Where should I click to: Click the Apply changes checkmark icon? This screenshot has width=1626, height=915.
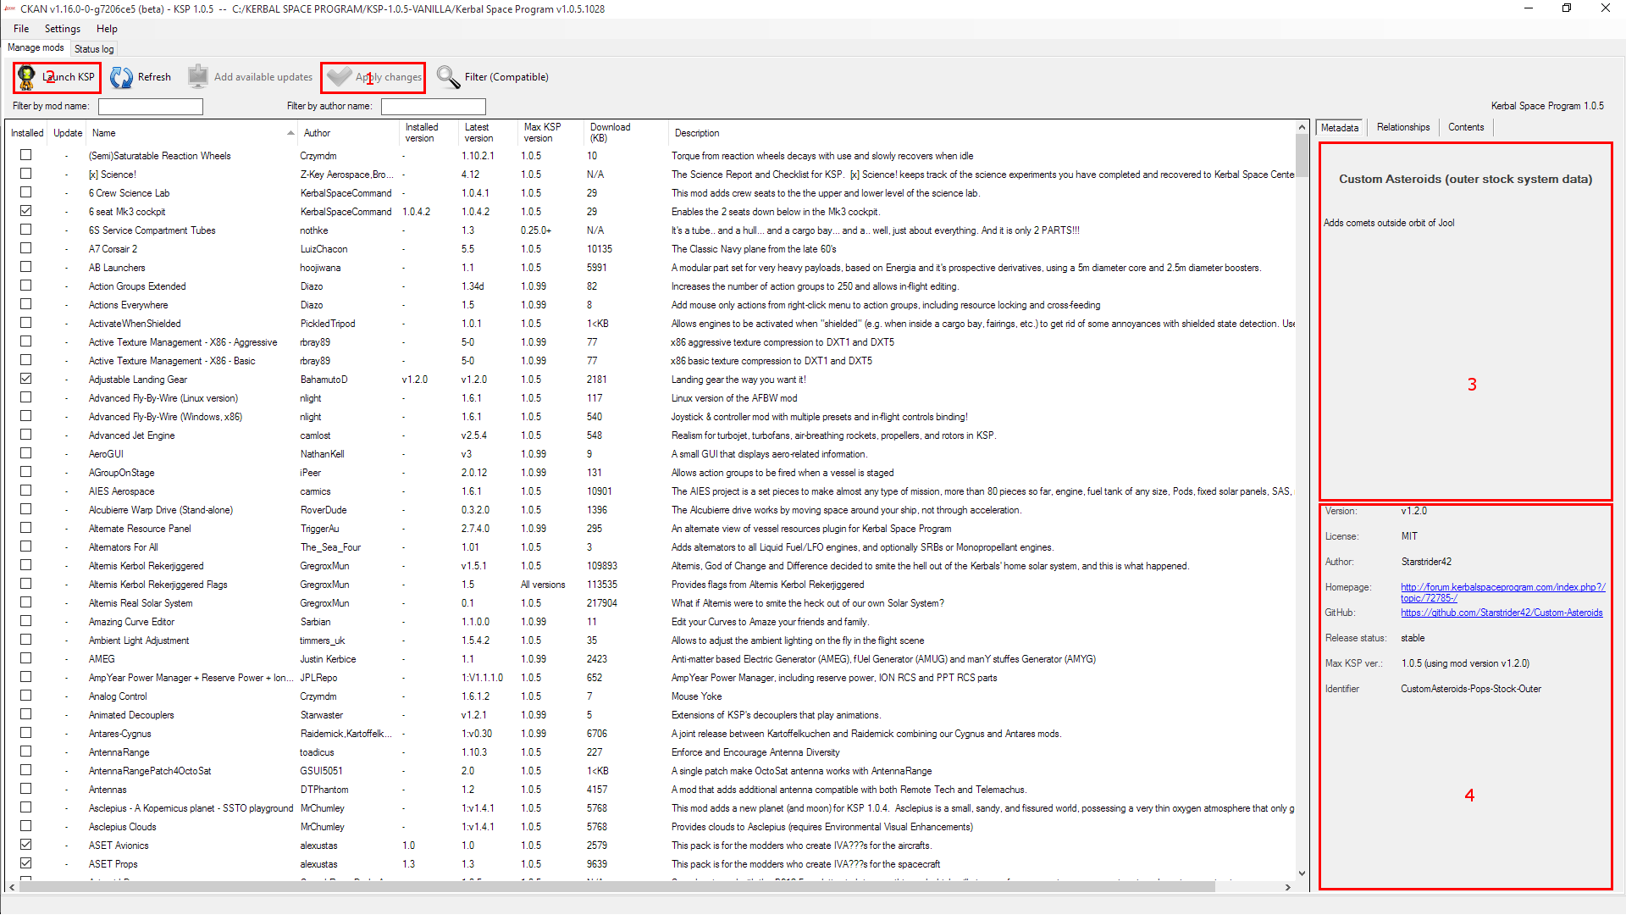(339, 77)
